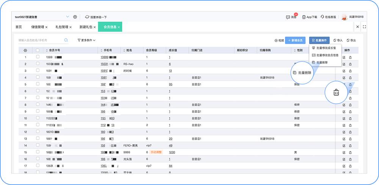This screenshot has height=185, width=379.
Task: Check the RS-hao row checkbox
Action: [38, 63]
